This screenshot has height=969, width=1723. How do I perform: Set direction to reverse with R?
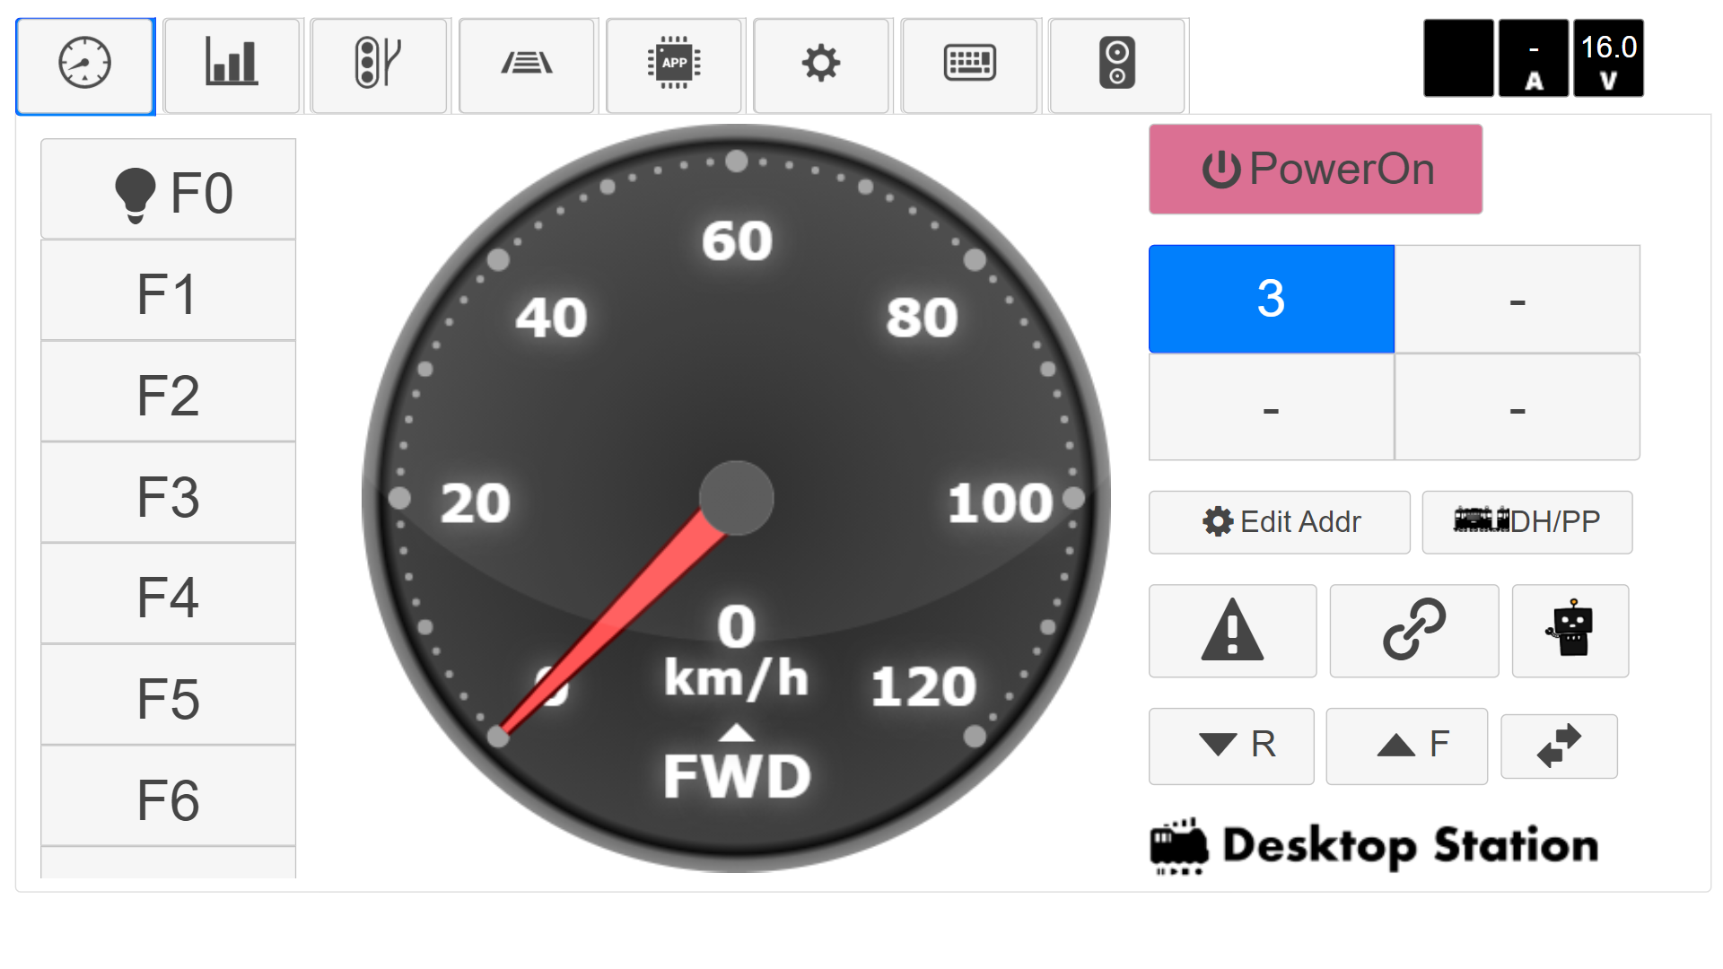click(x=1231, y=746)
